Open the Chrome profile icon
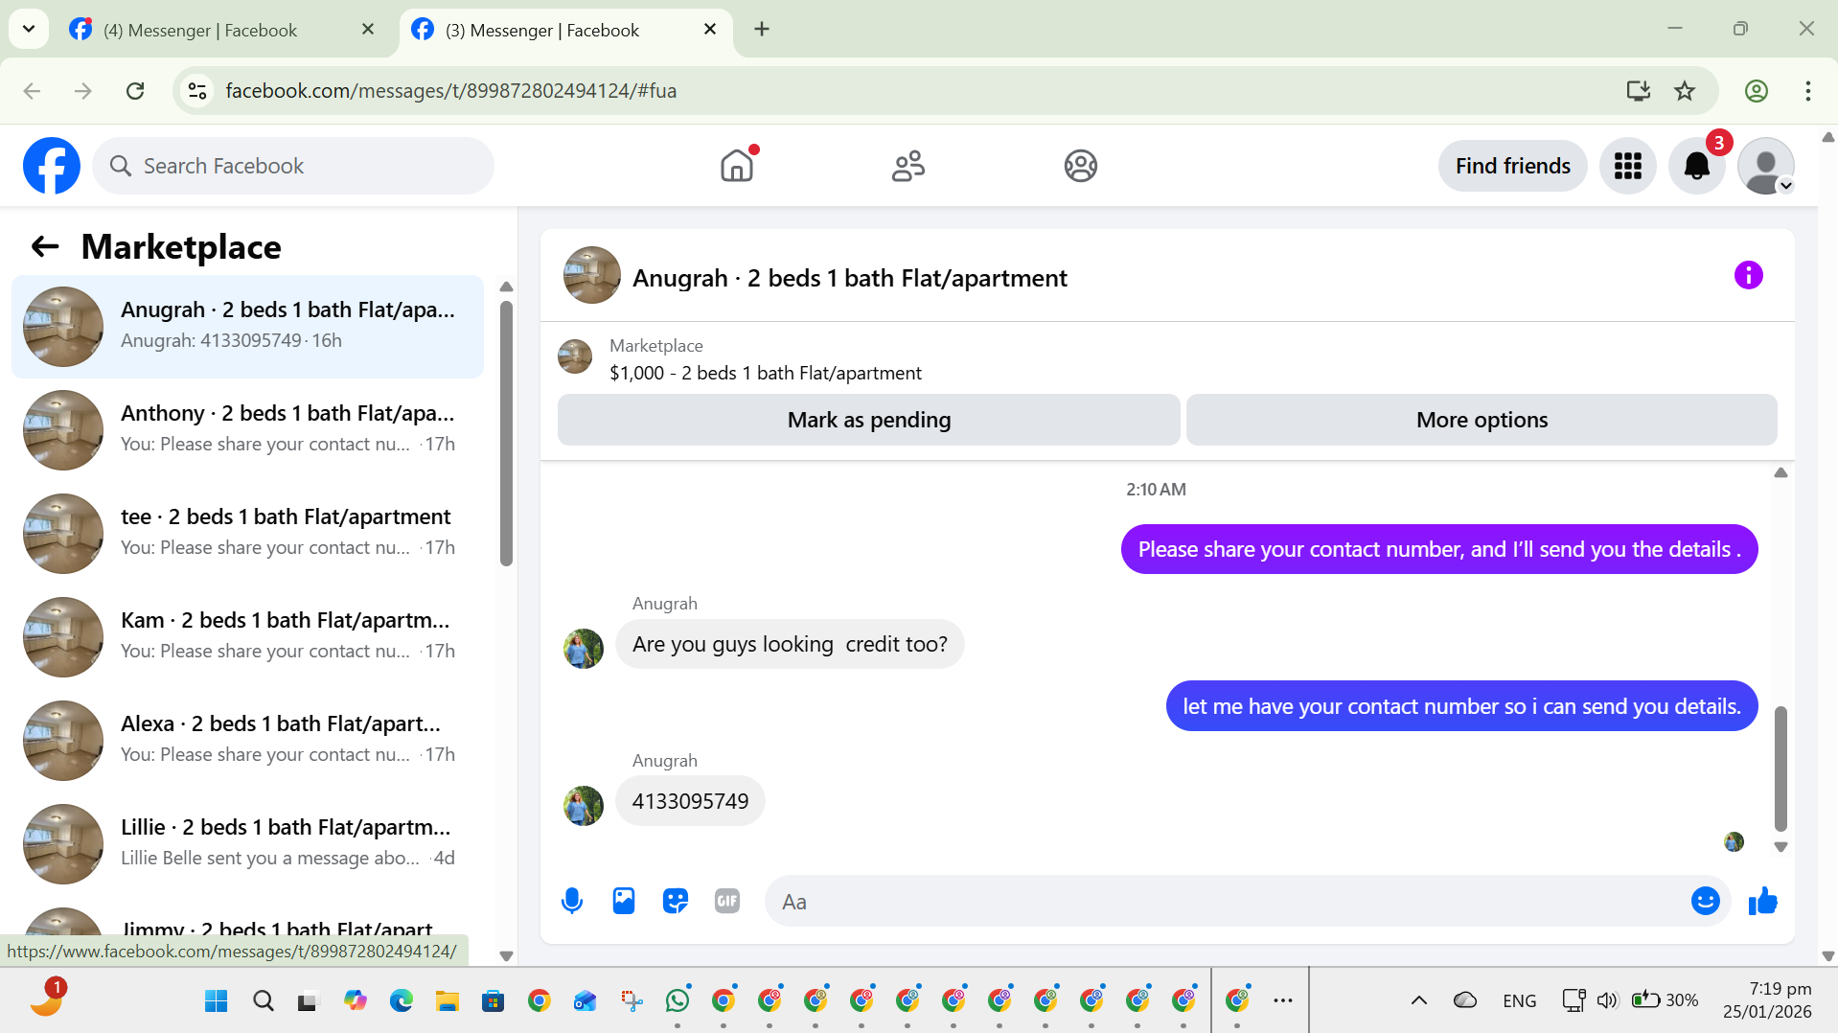1838x1033 pixels. (1756, 91)
